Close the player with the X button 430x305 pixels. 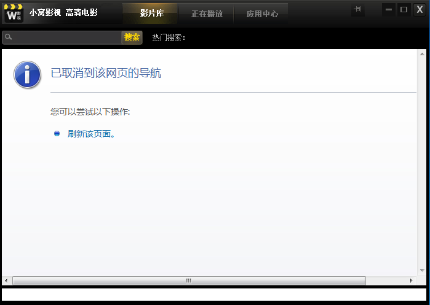pyautogui.click(x=420, y=10)
